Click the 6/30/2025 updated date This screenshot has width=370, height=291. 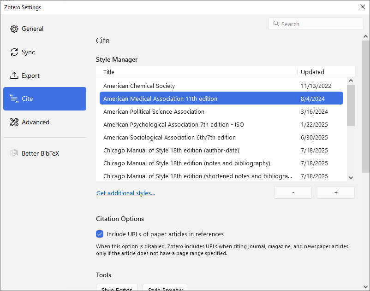tap(314, 138)
